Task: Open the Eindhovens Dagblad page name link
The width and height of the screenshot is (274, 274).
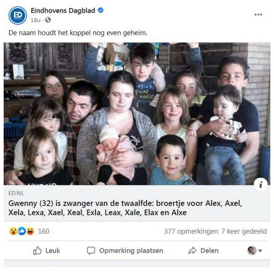Action: click(63, 11)
